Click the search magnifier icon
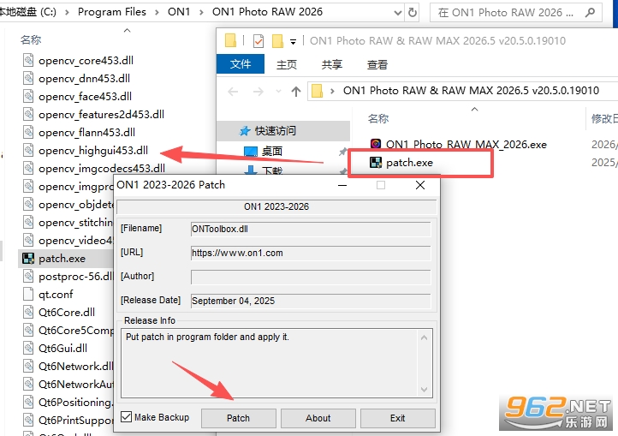618x436 pixels. coord(590,13)
